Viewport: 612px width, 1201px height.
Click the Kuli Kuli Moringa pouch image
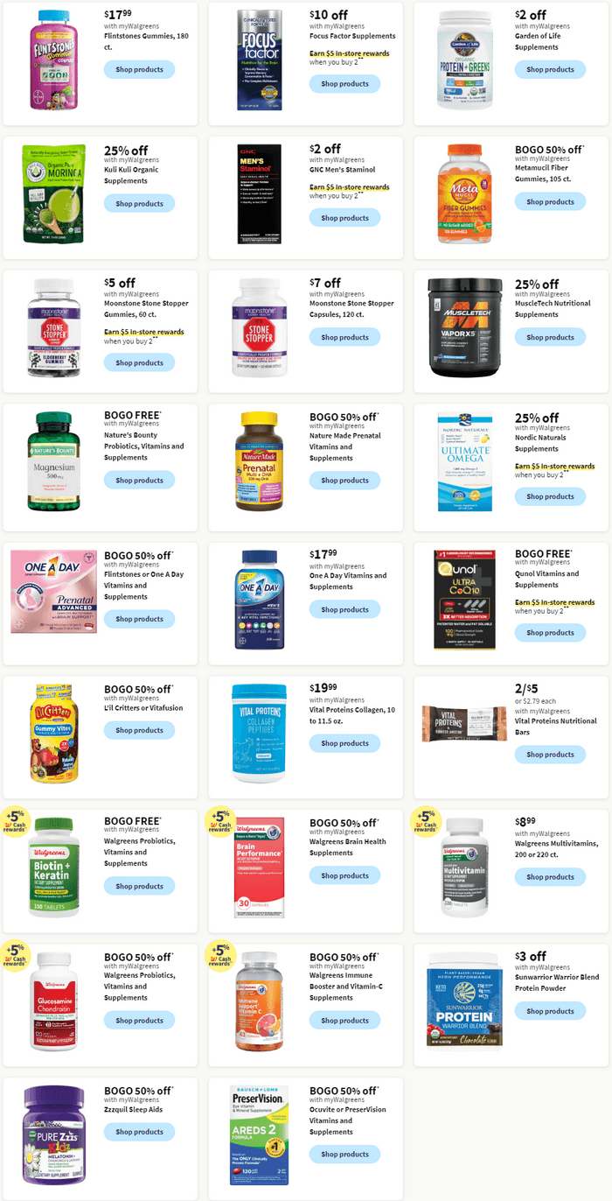[56, 194]
